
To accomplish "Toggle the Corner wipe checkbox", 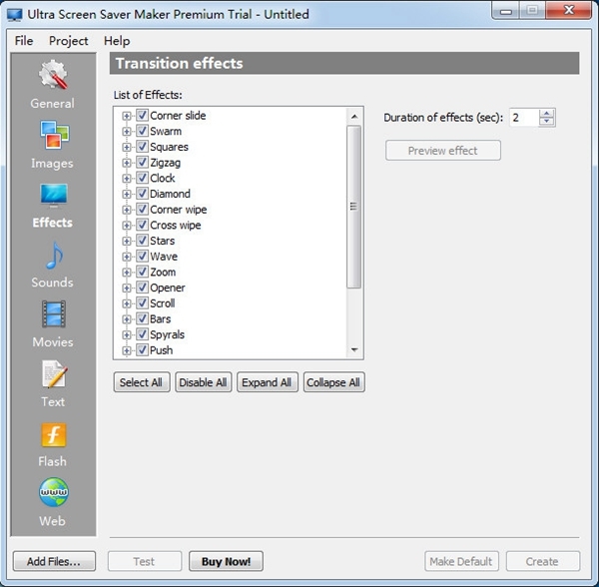I will [x=142, y=210].
